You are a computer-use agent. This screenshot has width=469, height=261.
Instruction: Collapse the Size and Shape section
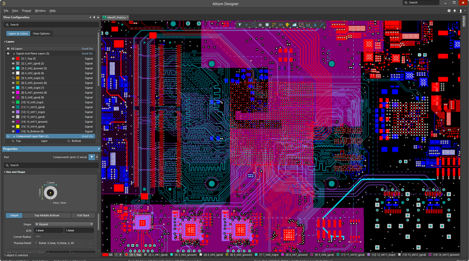pos(5,172)
